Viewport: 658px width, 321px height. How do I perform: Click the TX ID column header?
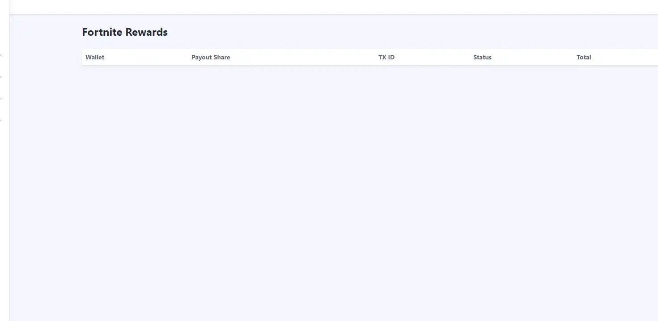point(386,57)
